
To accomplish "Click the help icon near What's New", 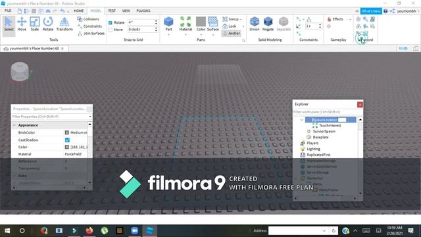I will [x=385, y=11].
